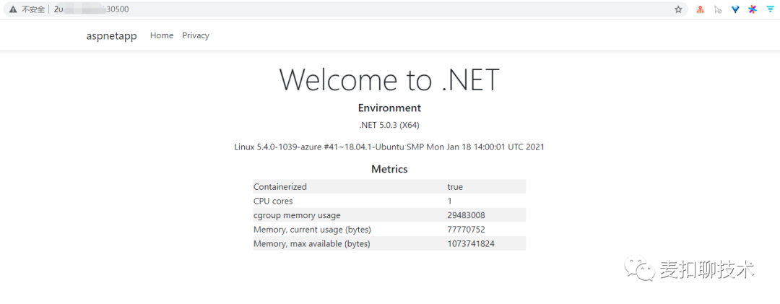This screenshot has width=780, height=304.
Task: Click the '.NET 5.0.3 (X64)' text
Action: [389, 125]
